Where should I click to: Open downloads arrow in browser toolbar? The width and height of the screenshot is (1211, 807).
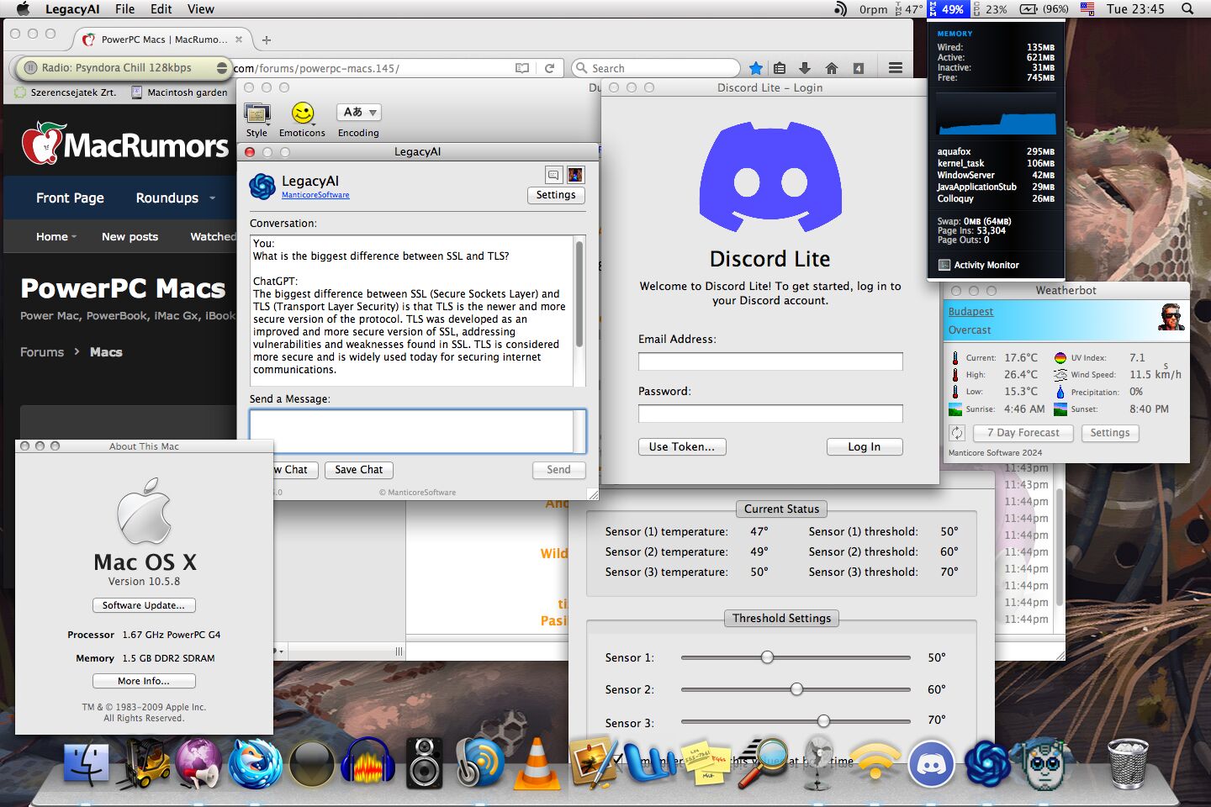805,68
